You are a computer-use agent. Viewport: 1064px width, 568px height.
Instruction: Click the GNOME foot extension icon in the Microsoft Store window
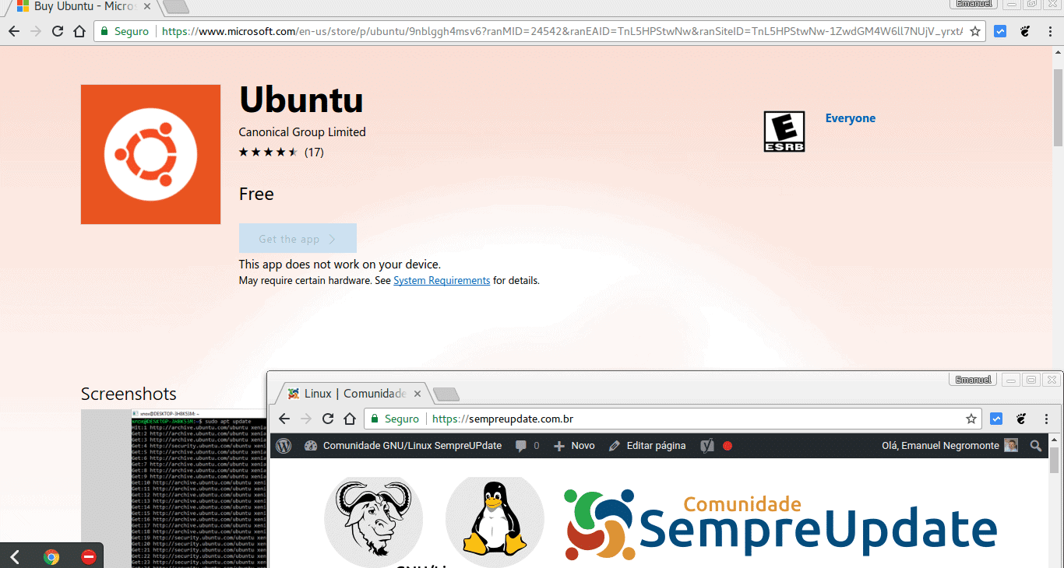click(1025, 31)
